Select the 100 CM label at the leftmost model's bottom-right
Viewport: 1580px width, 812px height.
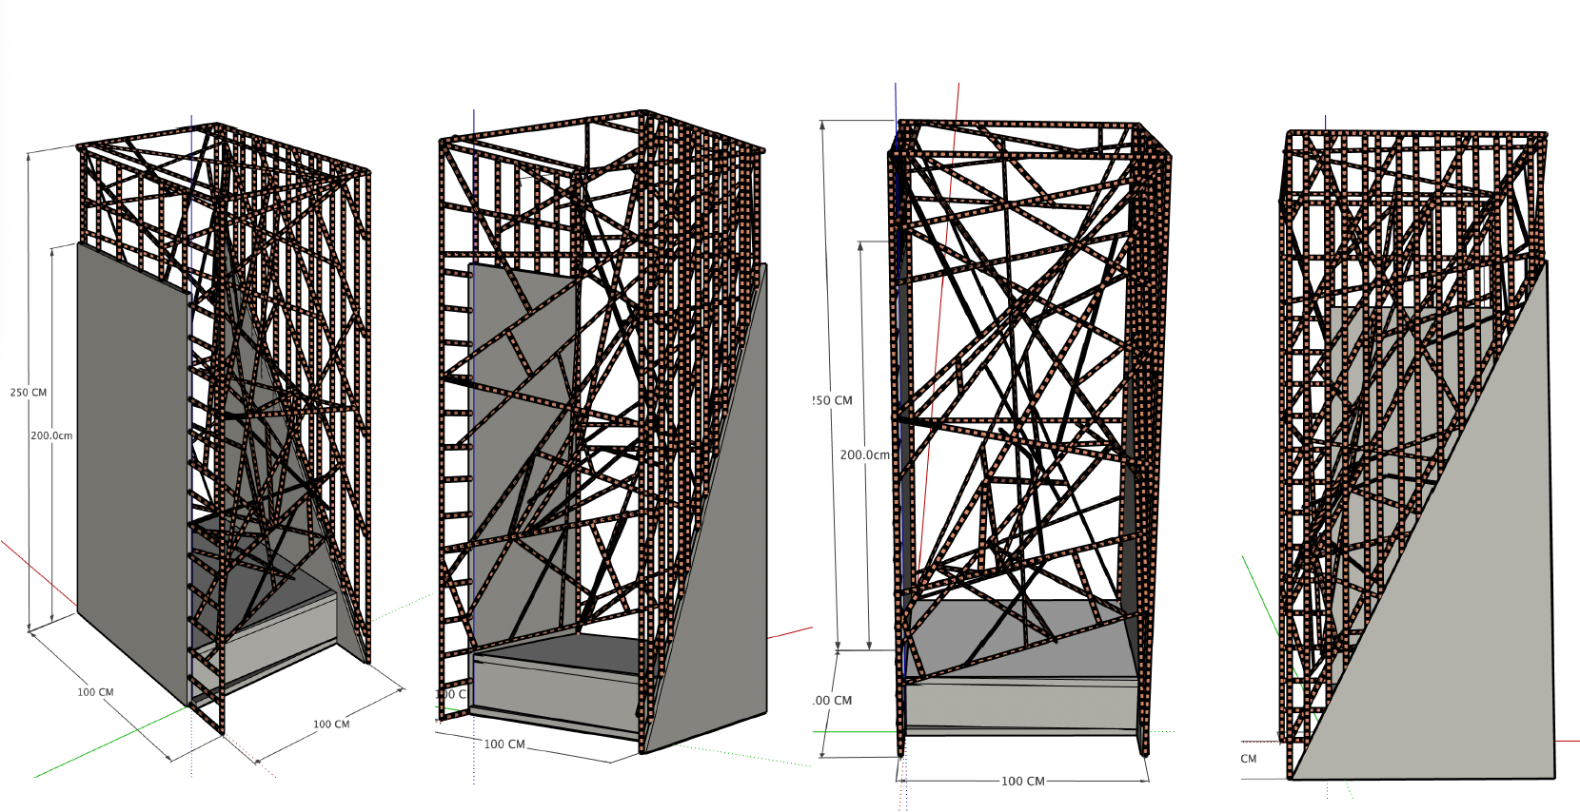tap(331, 725)
